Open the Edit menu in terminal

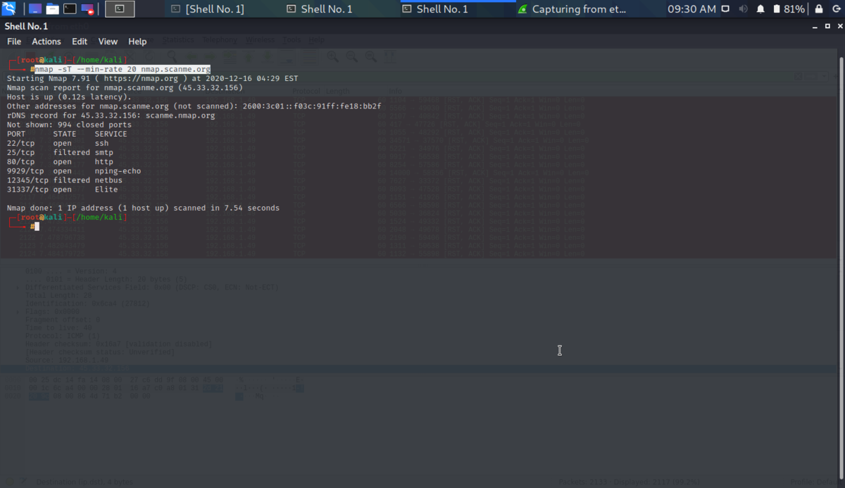[80, 42]
